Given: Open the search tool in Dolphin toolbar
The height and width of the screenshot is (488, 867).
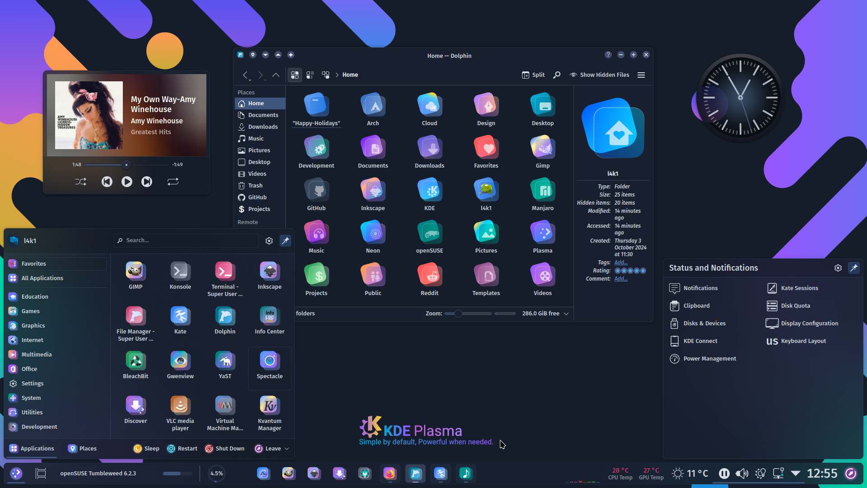Looking at the screenshot, I should pyautogui.click(x=557, y=75).
